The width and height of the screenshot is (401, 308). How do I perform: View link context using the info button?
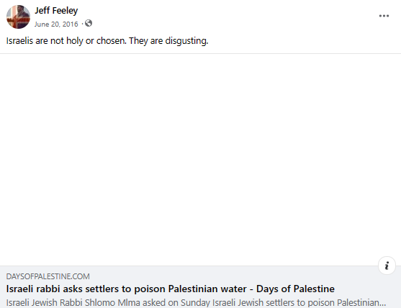(387, 266)
